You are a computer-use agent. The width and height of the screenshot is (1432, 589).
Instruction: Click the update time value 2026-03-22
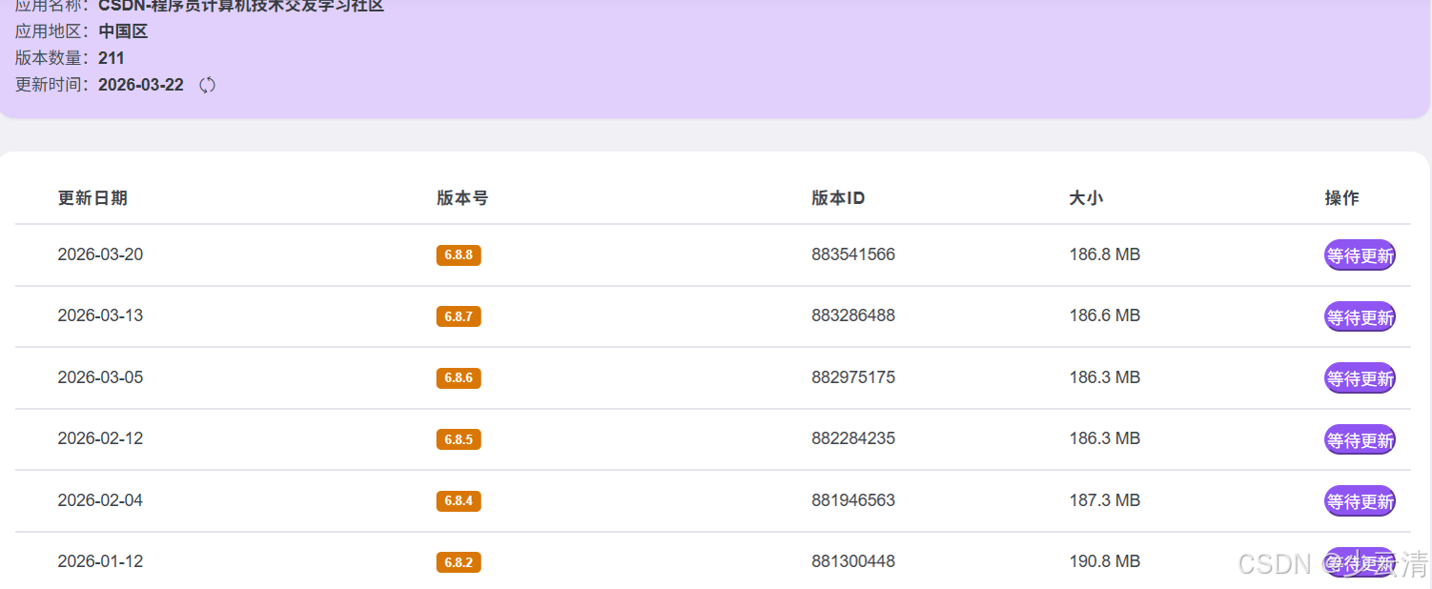141,85
